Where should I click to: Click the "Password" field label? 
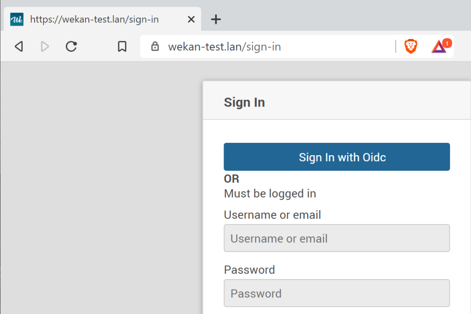pyautogui.click(x=249, y=269)
